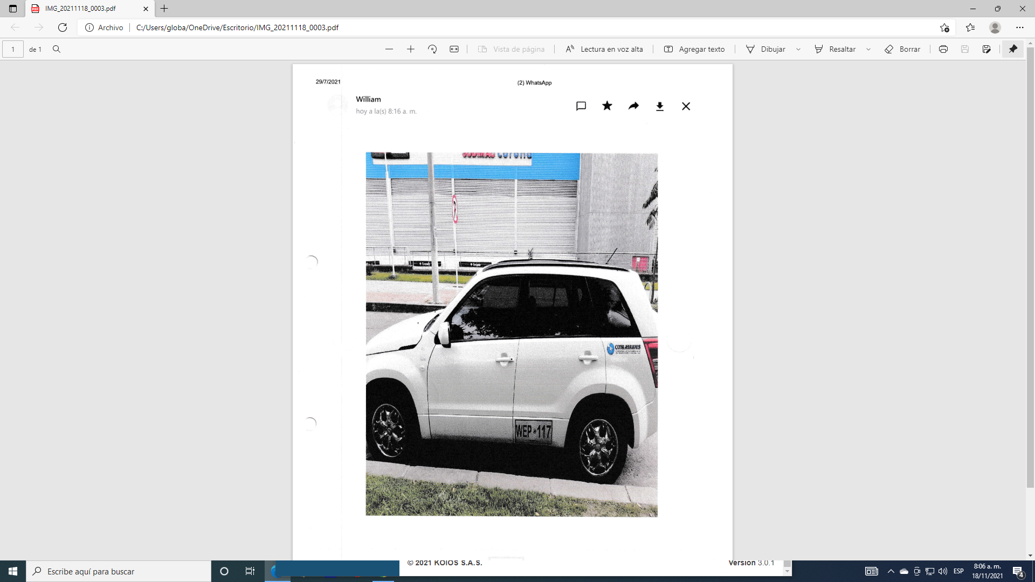1035x582 pixels.
Task: Open the PDF search magnifier
Action: pyautogui.click(x=57, y=49)
